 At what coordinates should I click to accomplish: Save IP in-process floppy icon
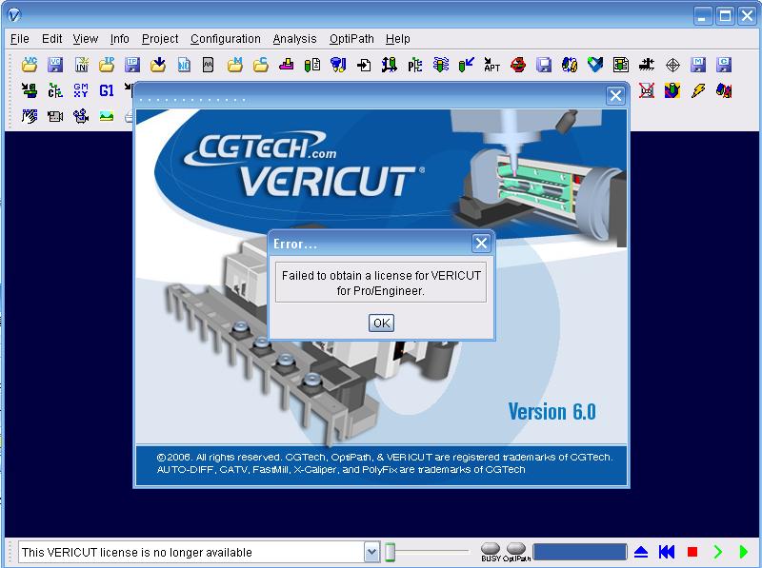(132, 65)
